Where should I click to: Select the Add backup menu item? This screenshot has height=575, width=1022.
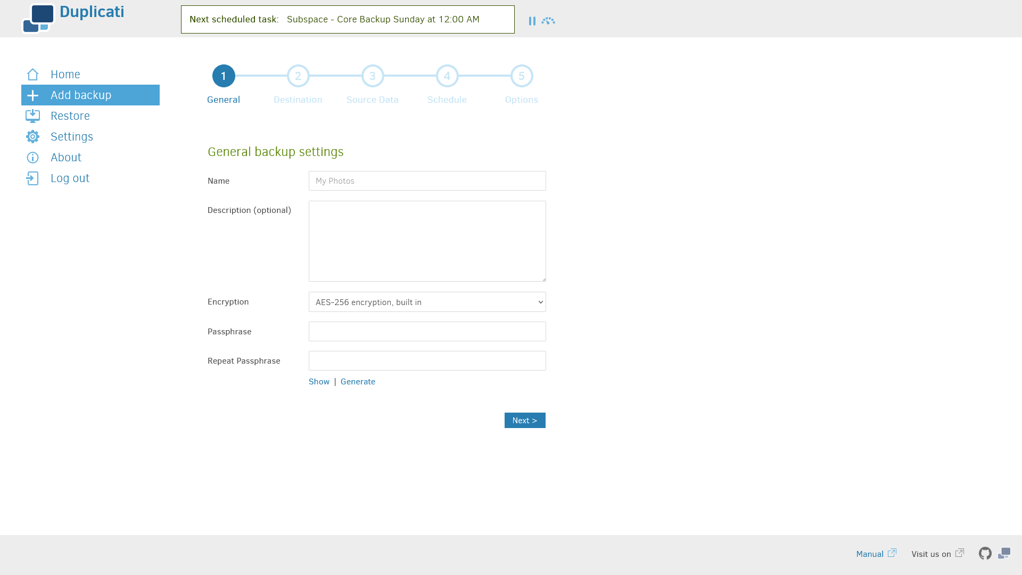tap(90, 95)
